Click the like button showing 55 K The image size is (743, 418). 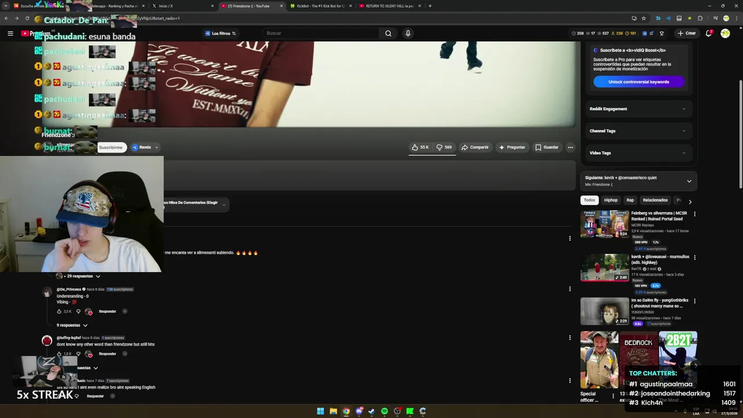pos(420,147)
